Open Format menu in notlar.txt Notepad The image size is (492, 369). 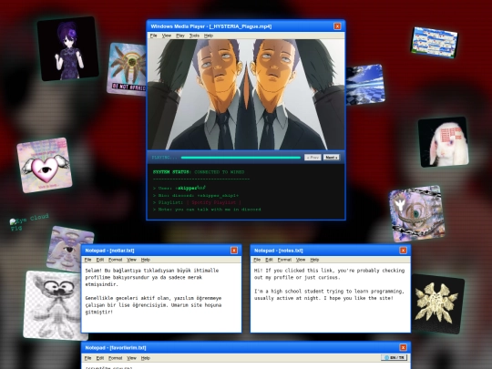coord(115,260)
